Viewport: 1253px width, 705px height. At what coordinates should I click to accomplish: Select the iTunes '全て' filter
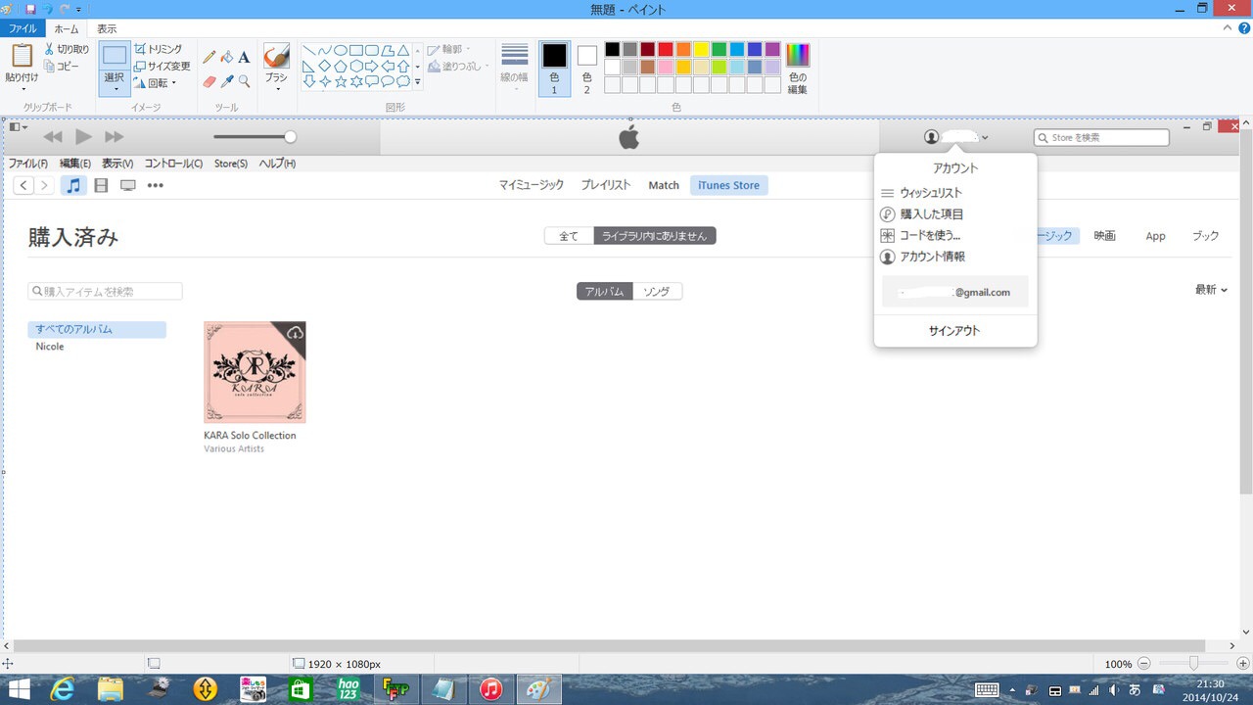[x=569, y=236]
